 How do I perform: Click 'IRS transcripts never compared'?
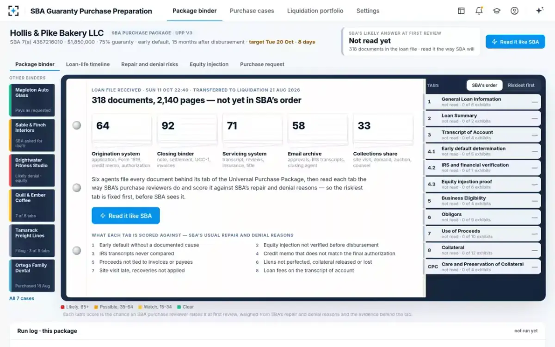(x=136, y=254)
